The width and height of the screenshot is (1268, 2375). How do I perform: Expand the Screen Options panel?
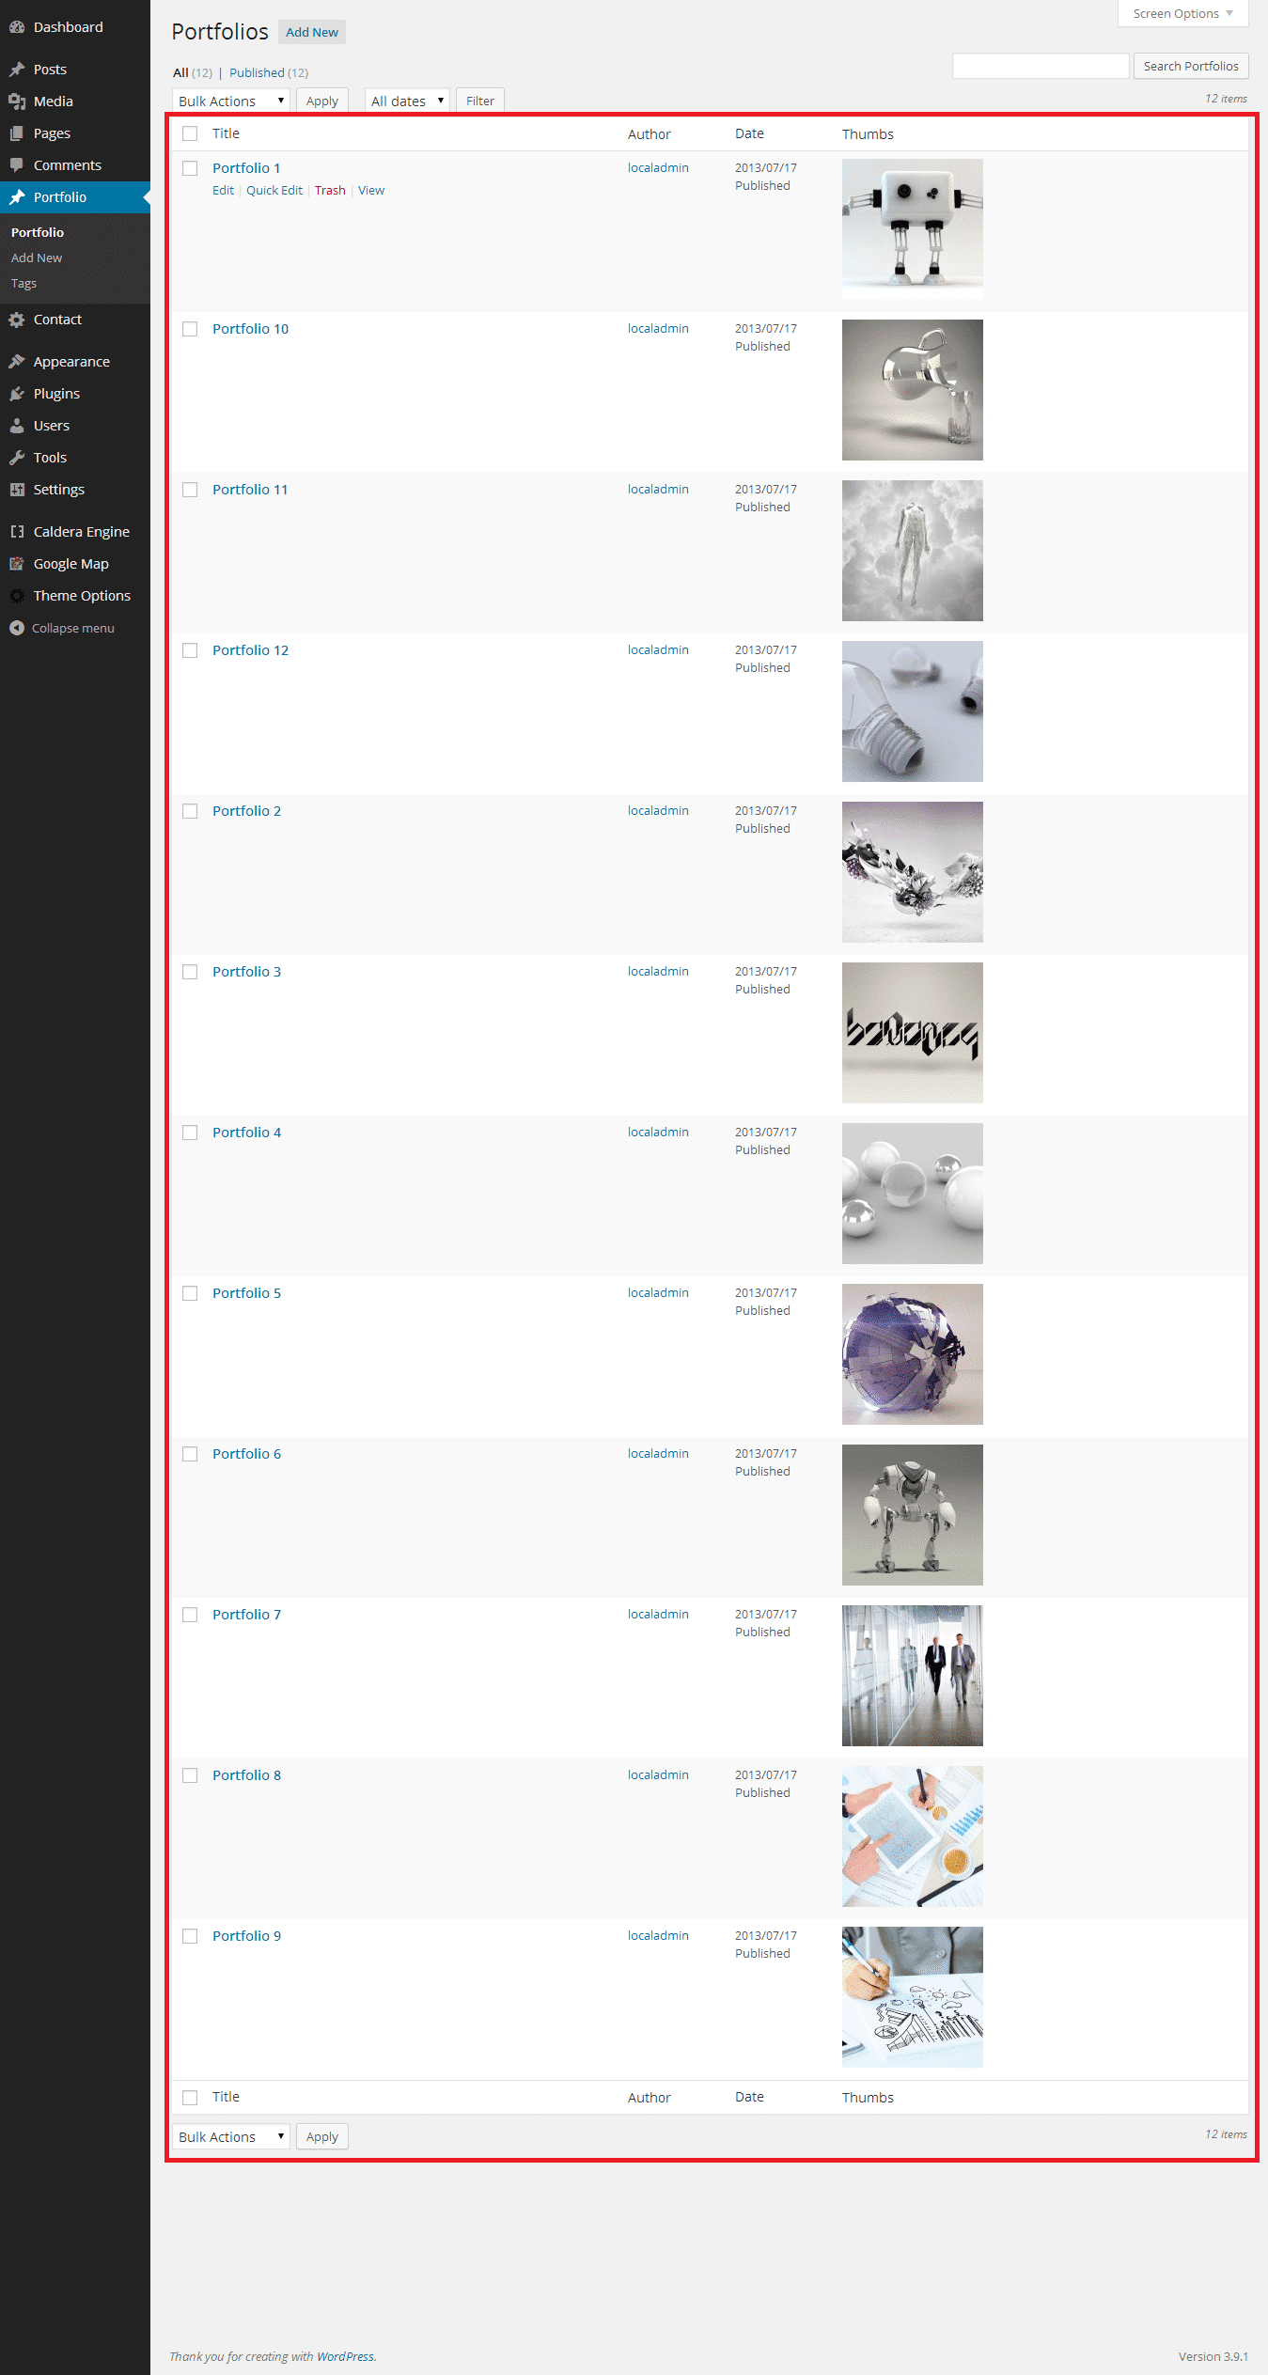coord(1182,13)
